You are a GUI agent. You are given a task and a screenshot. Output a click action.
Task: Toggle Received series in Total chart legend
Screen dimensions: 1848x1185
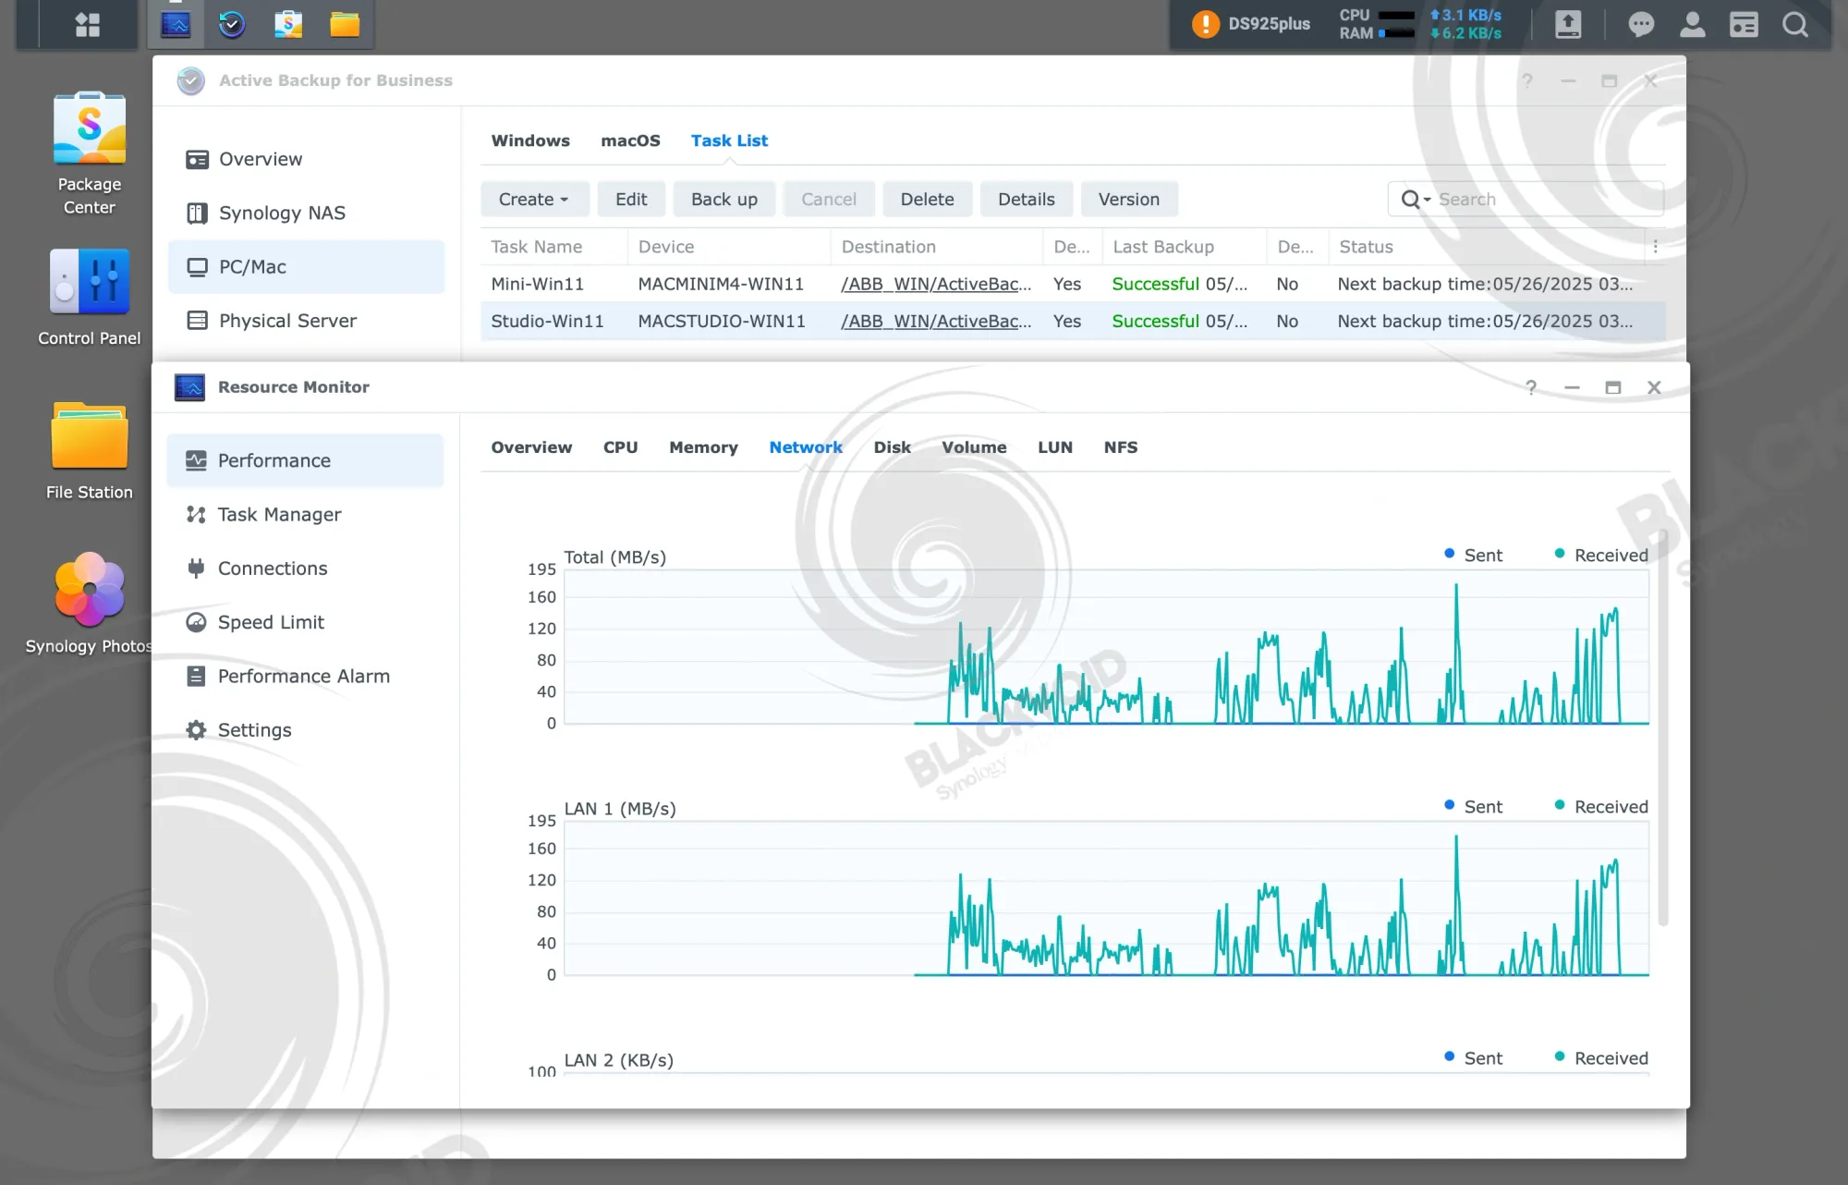pyautogui.click(x=1600, y=555)
